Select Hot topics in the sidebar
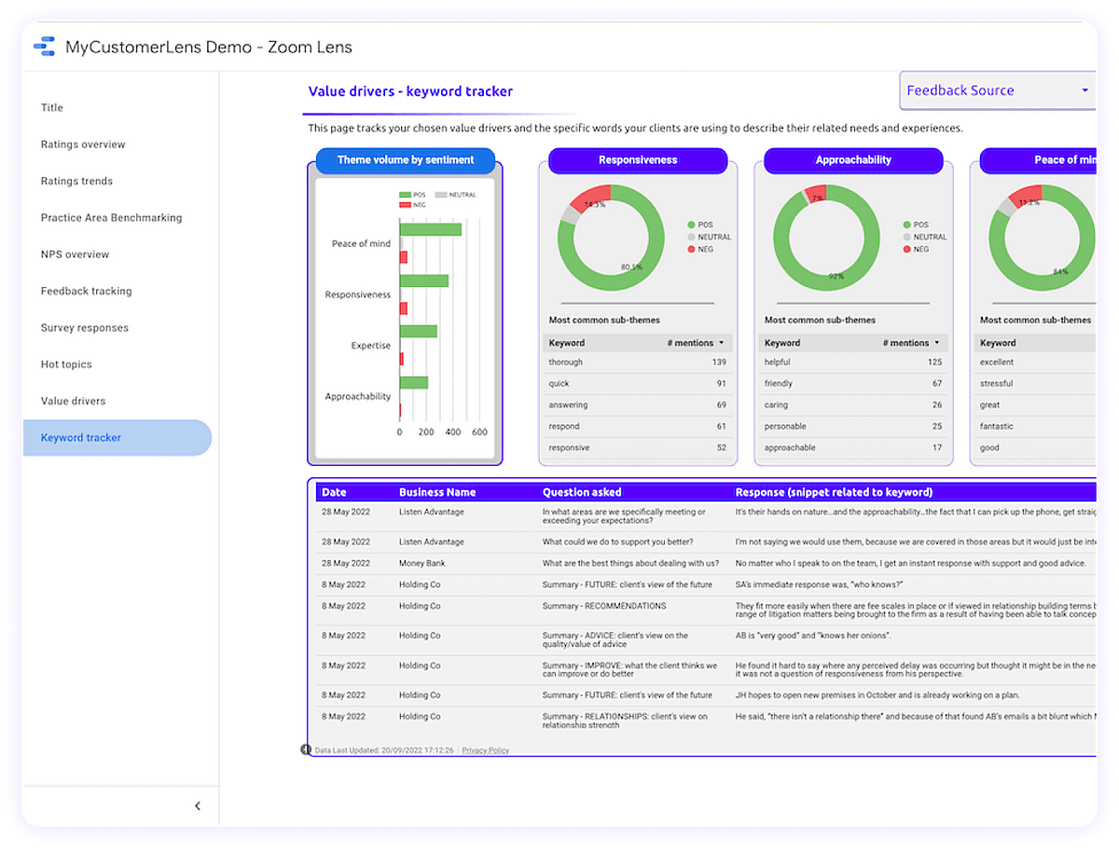Image resolution: width=1119 pixels, height=850 pixels. pyautogui.click(x=66, y=364)
